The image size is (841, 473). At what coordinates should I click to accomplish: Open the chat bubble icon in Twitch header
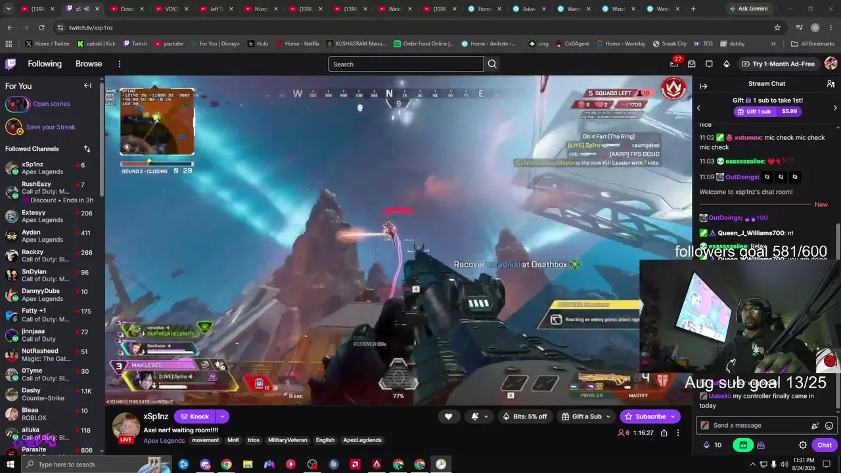tap(709, 64)
